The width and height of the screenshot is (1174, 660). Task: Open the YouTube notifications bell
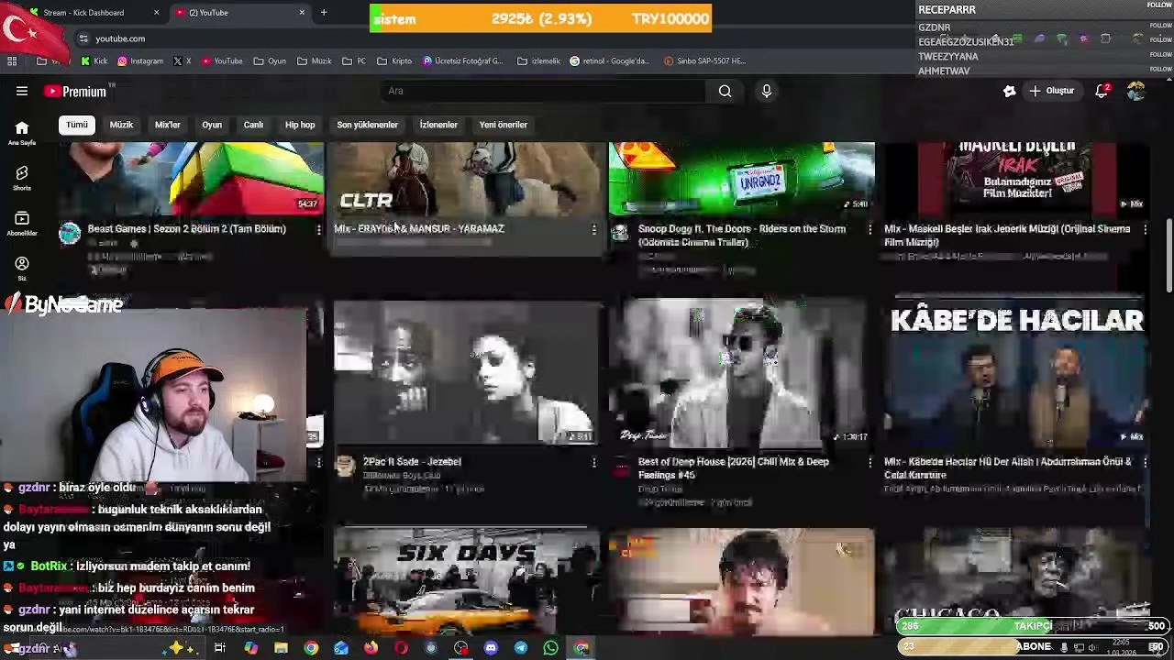1102,91
